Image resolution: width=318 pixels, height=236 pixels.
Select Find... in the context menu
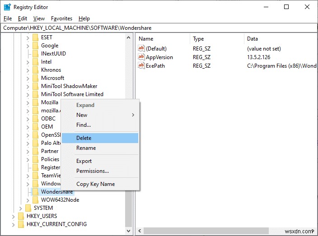pos(100,125)
